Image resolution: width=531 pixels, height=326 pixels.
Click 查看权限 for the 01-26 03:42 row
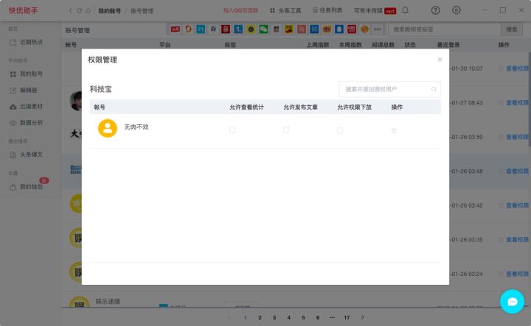(518, 205)
